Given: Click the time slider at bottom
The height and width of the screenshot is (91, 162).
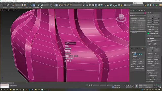Looking at the screenshot, I should click(7, 83).
